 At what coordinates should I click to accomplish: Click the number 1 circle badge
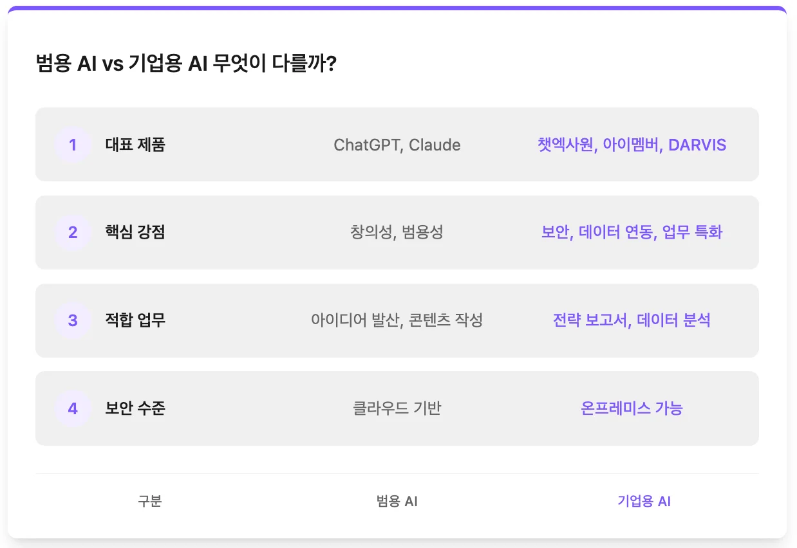coord(73,145)
